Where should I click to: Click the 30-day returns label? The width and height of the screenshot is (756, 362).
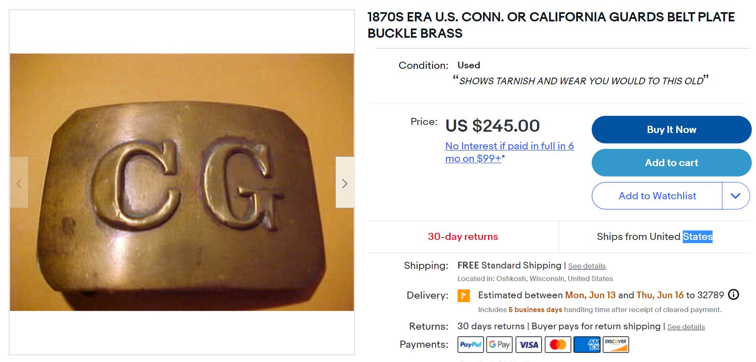(x=463, y=237)
